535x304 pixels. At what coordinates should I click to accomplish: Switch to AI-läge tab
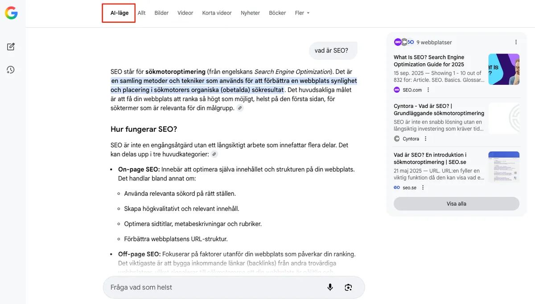point(119,13)
